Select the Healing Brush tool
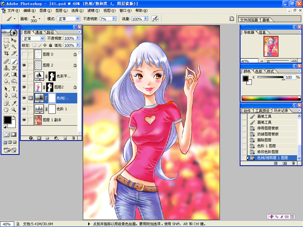This screenshot has height=227, width=303. [6, 61]
